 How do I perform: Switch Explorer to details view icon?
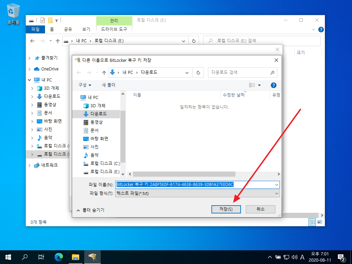click(x=312, y=222)
